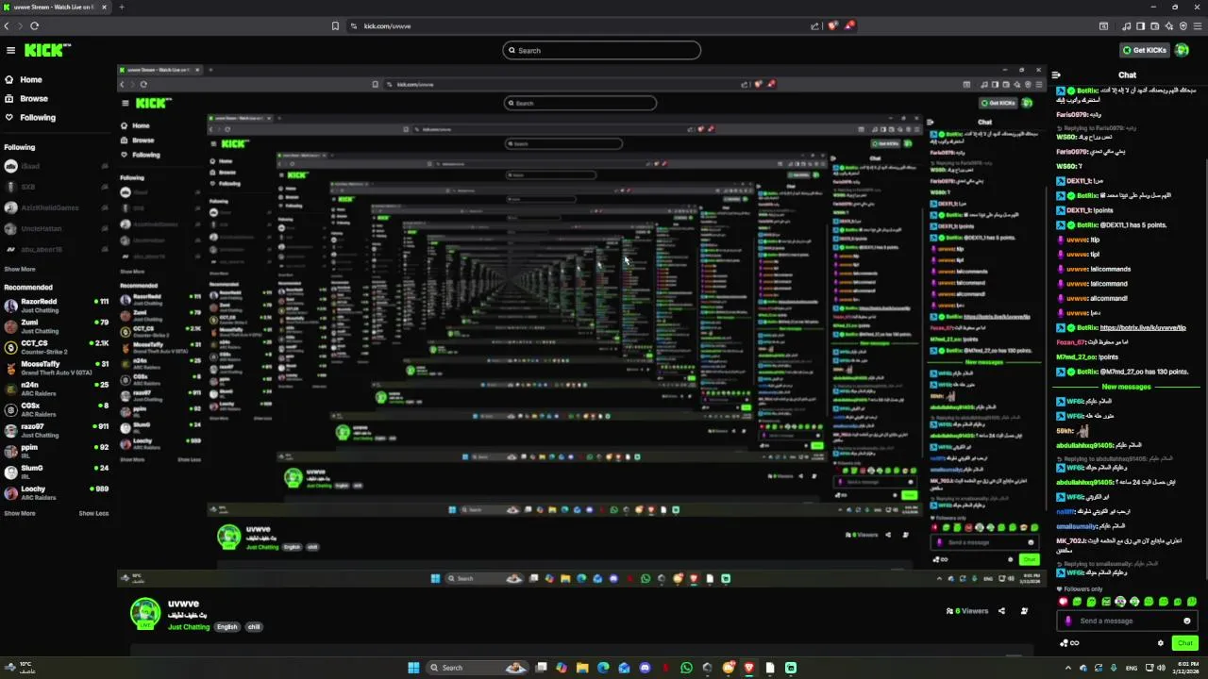This screenshot has width=1208, height=679.
Task: Collapse recommended list with Show Less
Action: 93,514
